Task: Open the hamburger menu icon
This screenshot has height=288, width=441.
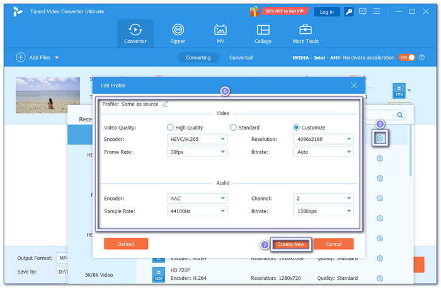Action: [x=377, y=11]
